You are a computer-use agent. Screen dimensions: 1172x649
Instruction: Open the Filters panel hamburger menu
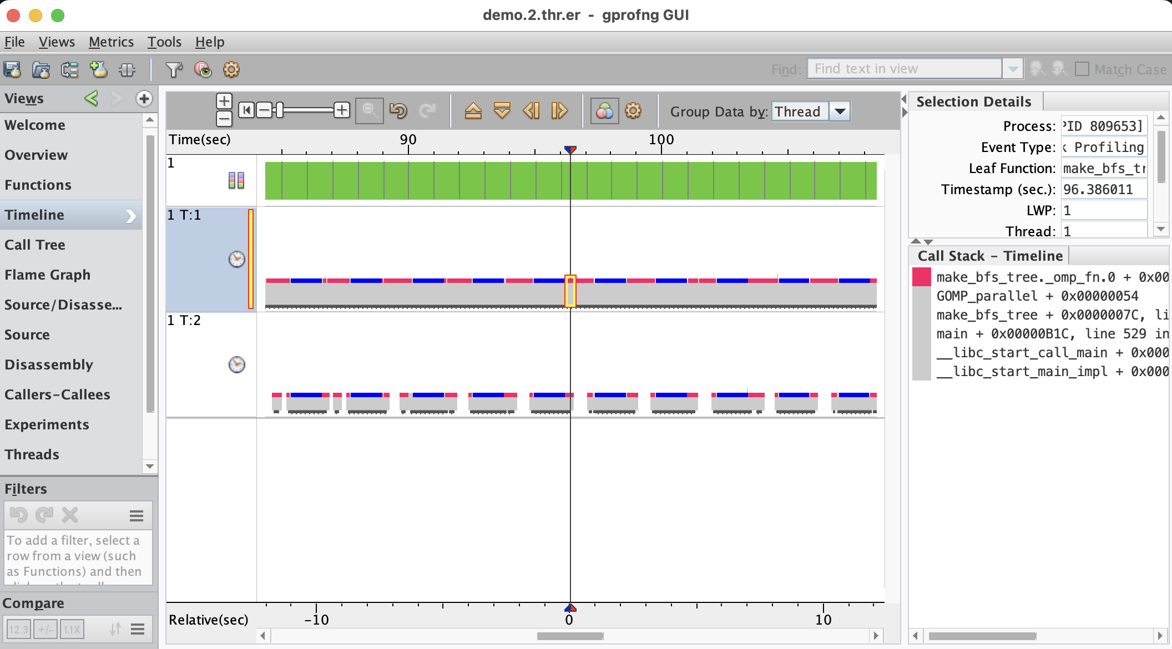click(137, 516)
